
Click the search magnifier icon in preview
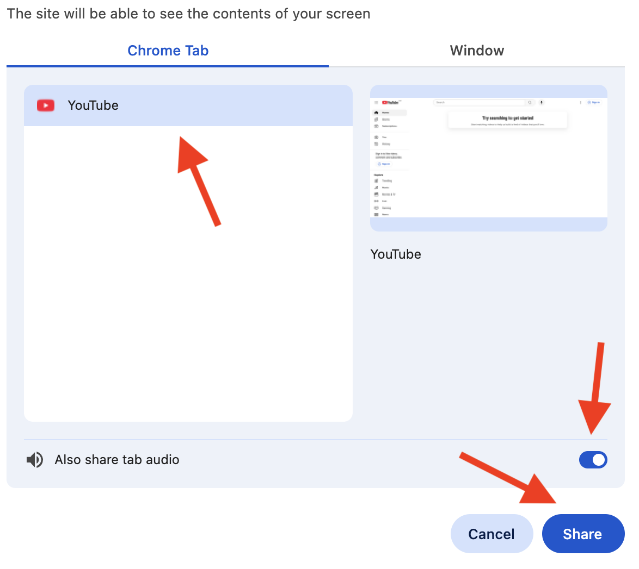(x=530, y=103)
